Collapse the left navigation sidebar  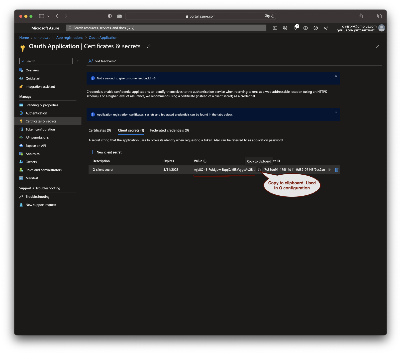77,61
